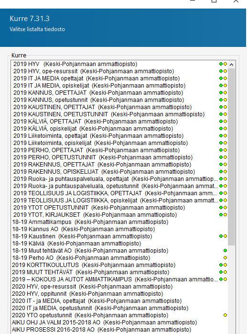Select '2019 HYV (Keski-Pohjanmaan ammattiopisto)' list entry
This screenshot has height=334, width=247.
click(x=119, y=64)
